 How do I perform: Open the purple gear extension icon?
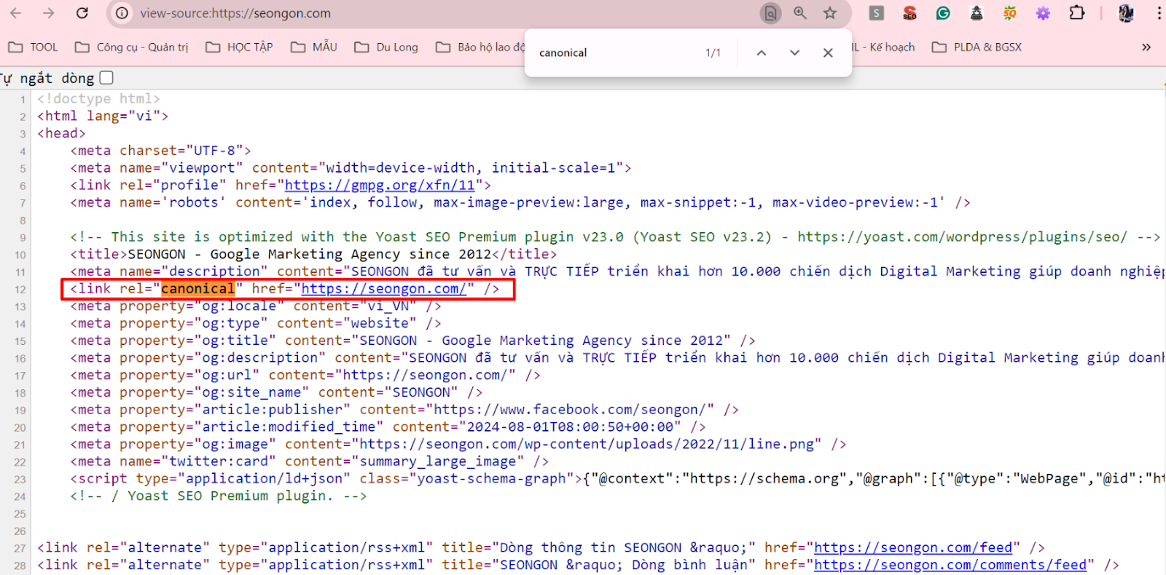(x=1043, y=13)
